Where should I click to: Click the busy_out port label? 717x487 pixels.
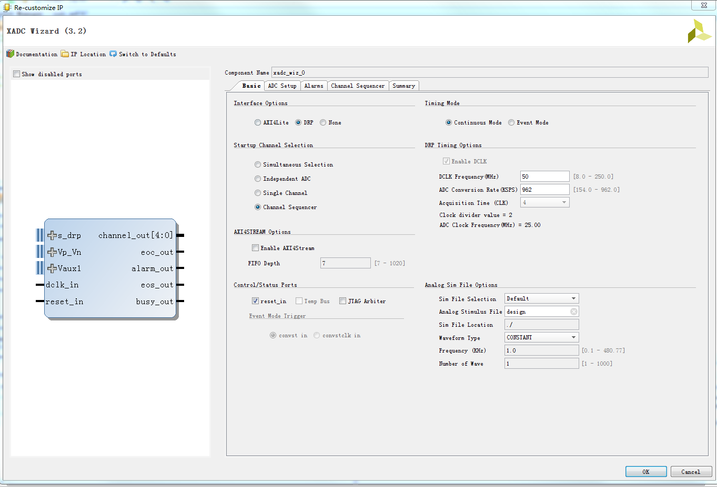(154, 302)
